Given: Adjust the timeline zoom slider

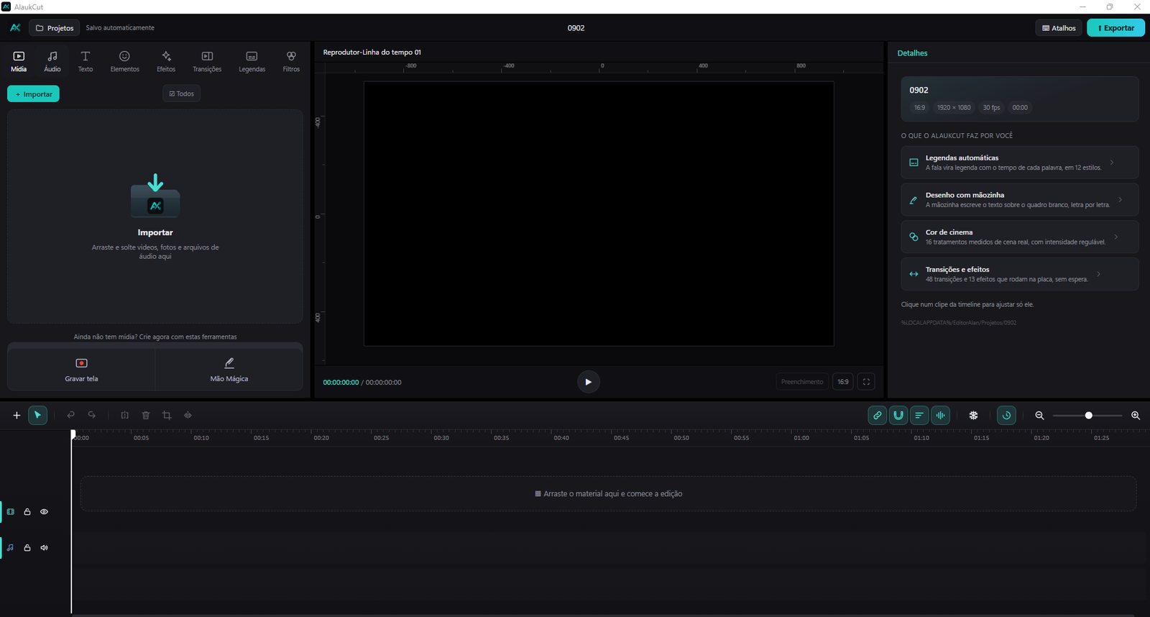Looking at the screenshot, I should click(1087, 415).
